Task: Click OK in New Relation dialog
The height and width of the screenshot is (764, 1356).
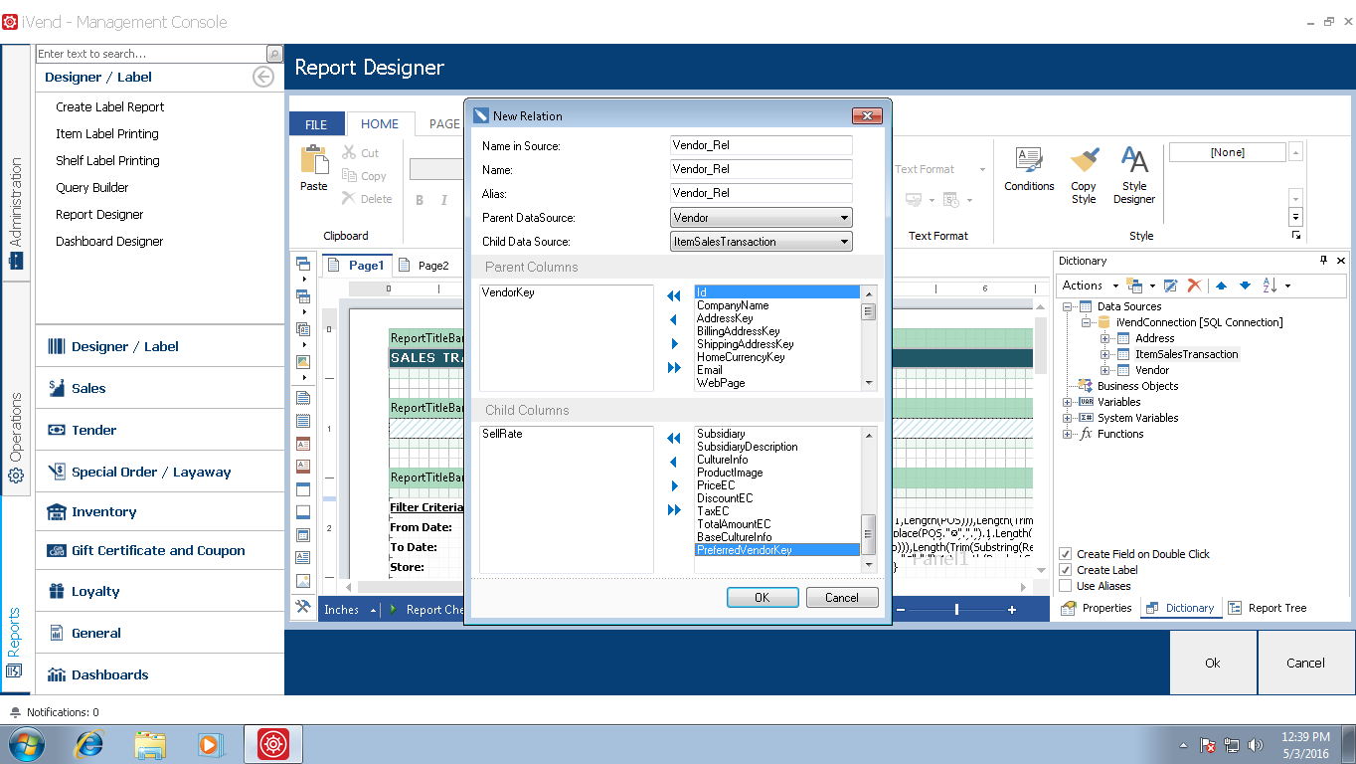Action: click(763, 598)
